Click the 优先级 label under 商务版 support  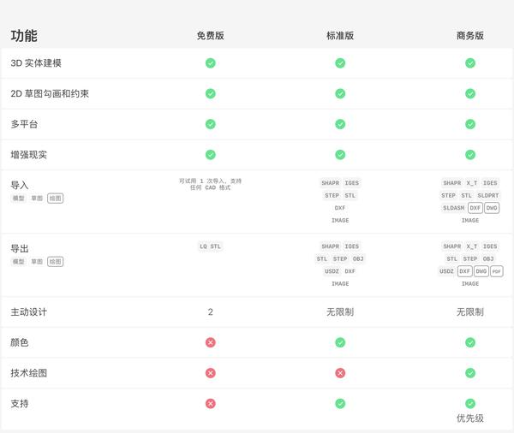point(470,418)
